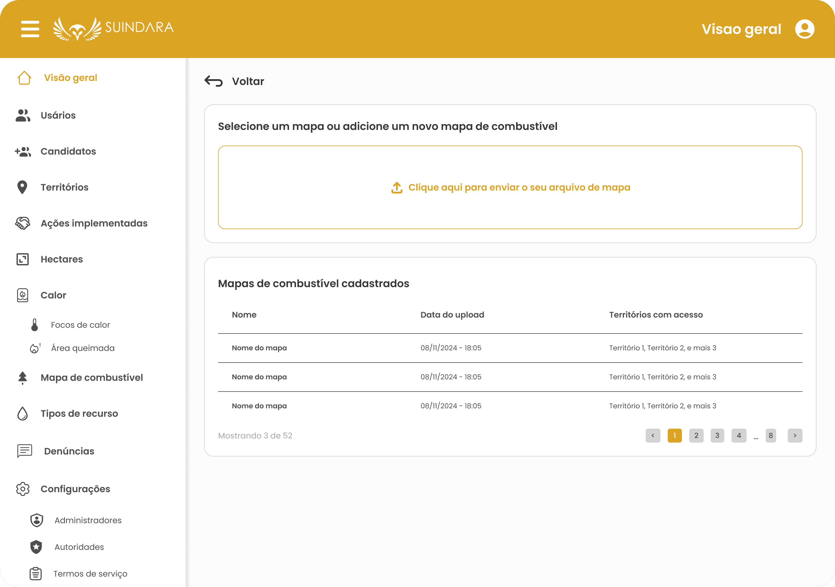Open Visão geral in the sidebar
835x587 pixels.
tap(70, 77)
